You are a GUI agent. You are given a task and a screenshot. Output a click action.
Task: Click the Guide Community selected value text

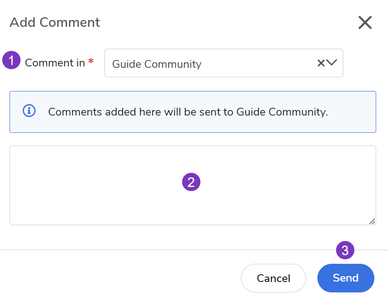[x=157, y=64]
